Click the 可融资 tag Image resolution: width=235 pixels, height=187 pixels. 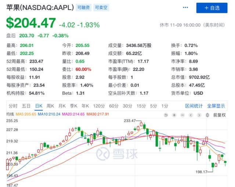click(x=83, y=7)
